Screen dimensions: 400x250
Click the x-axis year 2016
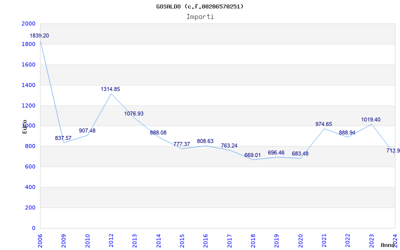click(205, 241)
